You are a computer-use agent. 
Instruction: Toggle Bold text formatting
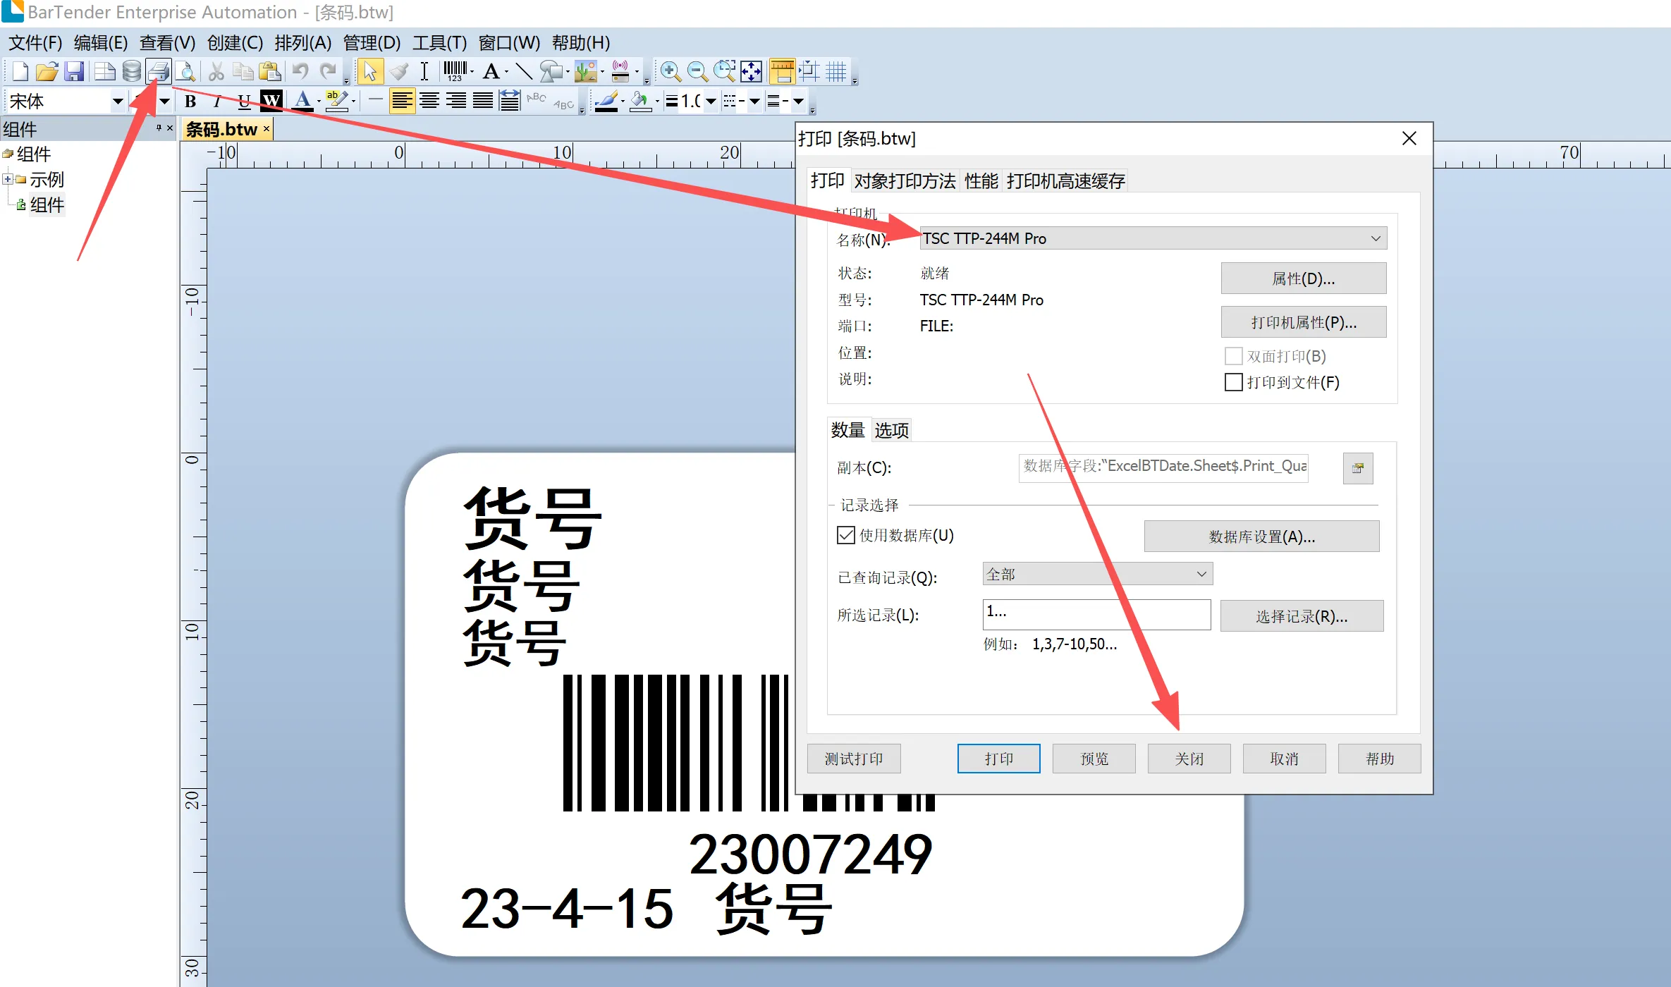tap(190, 102)
